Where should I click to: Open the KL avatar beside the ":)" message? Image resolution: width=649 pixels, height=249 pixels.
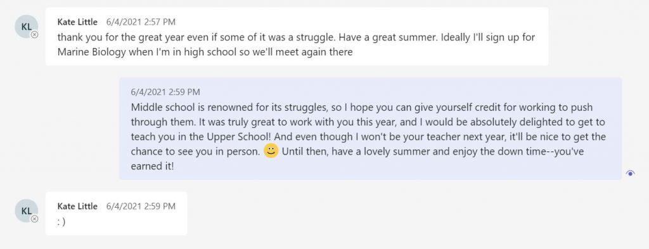coord(27,210)
